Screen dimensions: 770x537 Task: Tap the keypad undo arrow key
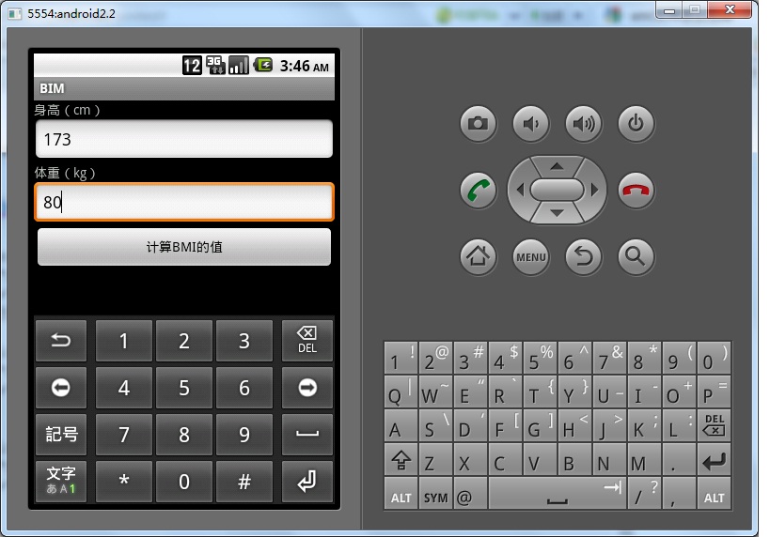(61, 341)
